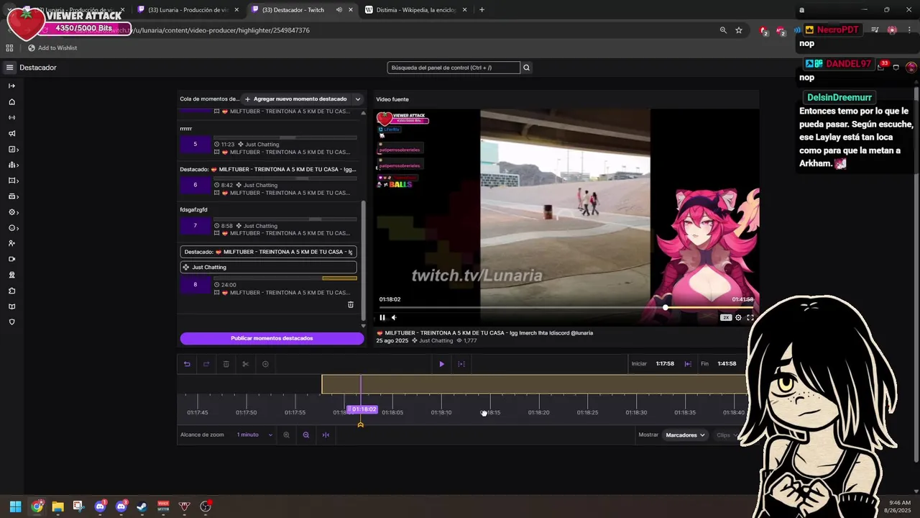Expand the Community sidebar section

[12, 165]
